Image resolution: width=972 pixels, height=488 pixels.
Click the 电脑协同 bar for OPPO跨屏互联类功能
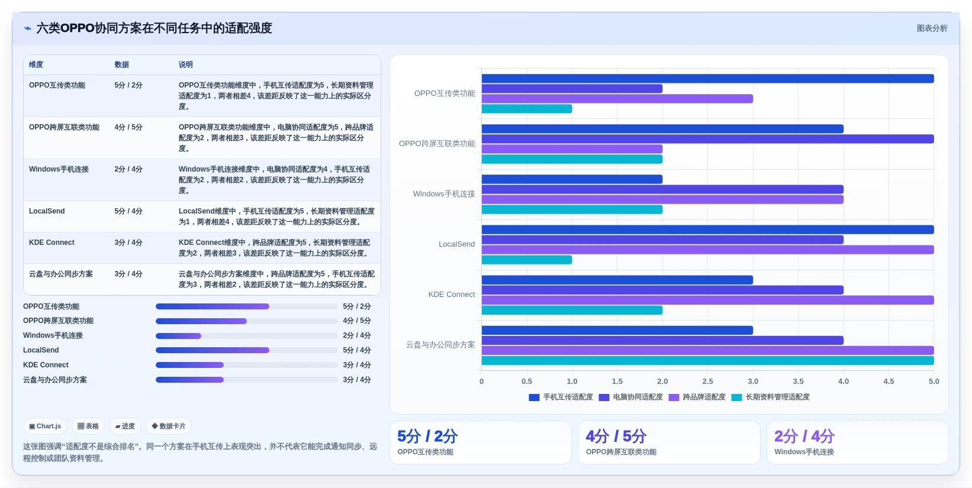pyautogui.click(x=707, y=139)
